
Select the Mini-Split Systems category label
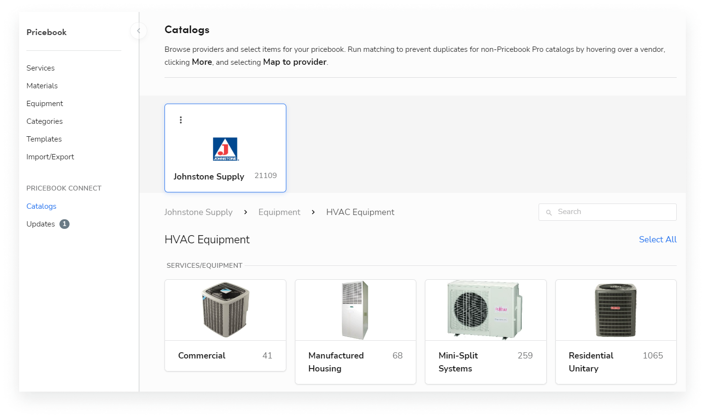[x=458, y=362]
